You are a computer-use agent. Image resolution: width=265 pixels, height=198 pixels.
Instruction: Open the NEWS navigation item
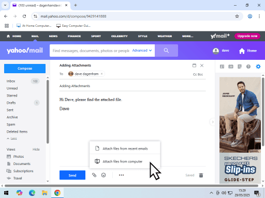point(53,36)
